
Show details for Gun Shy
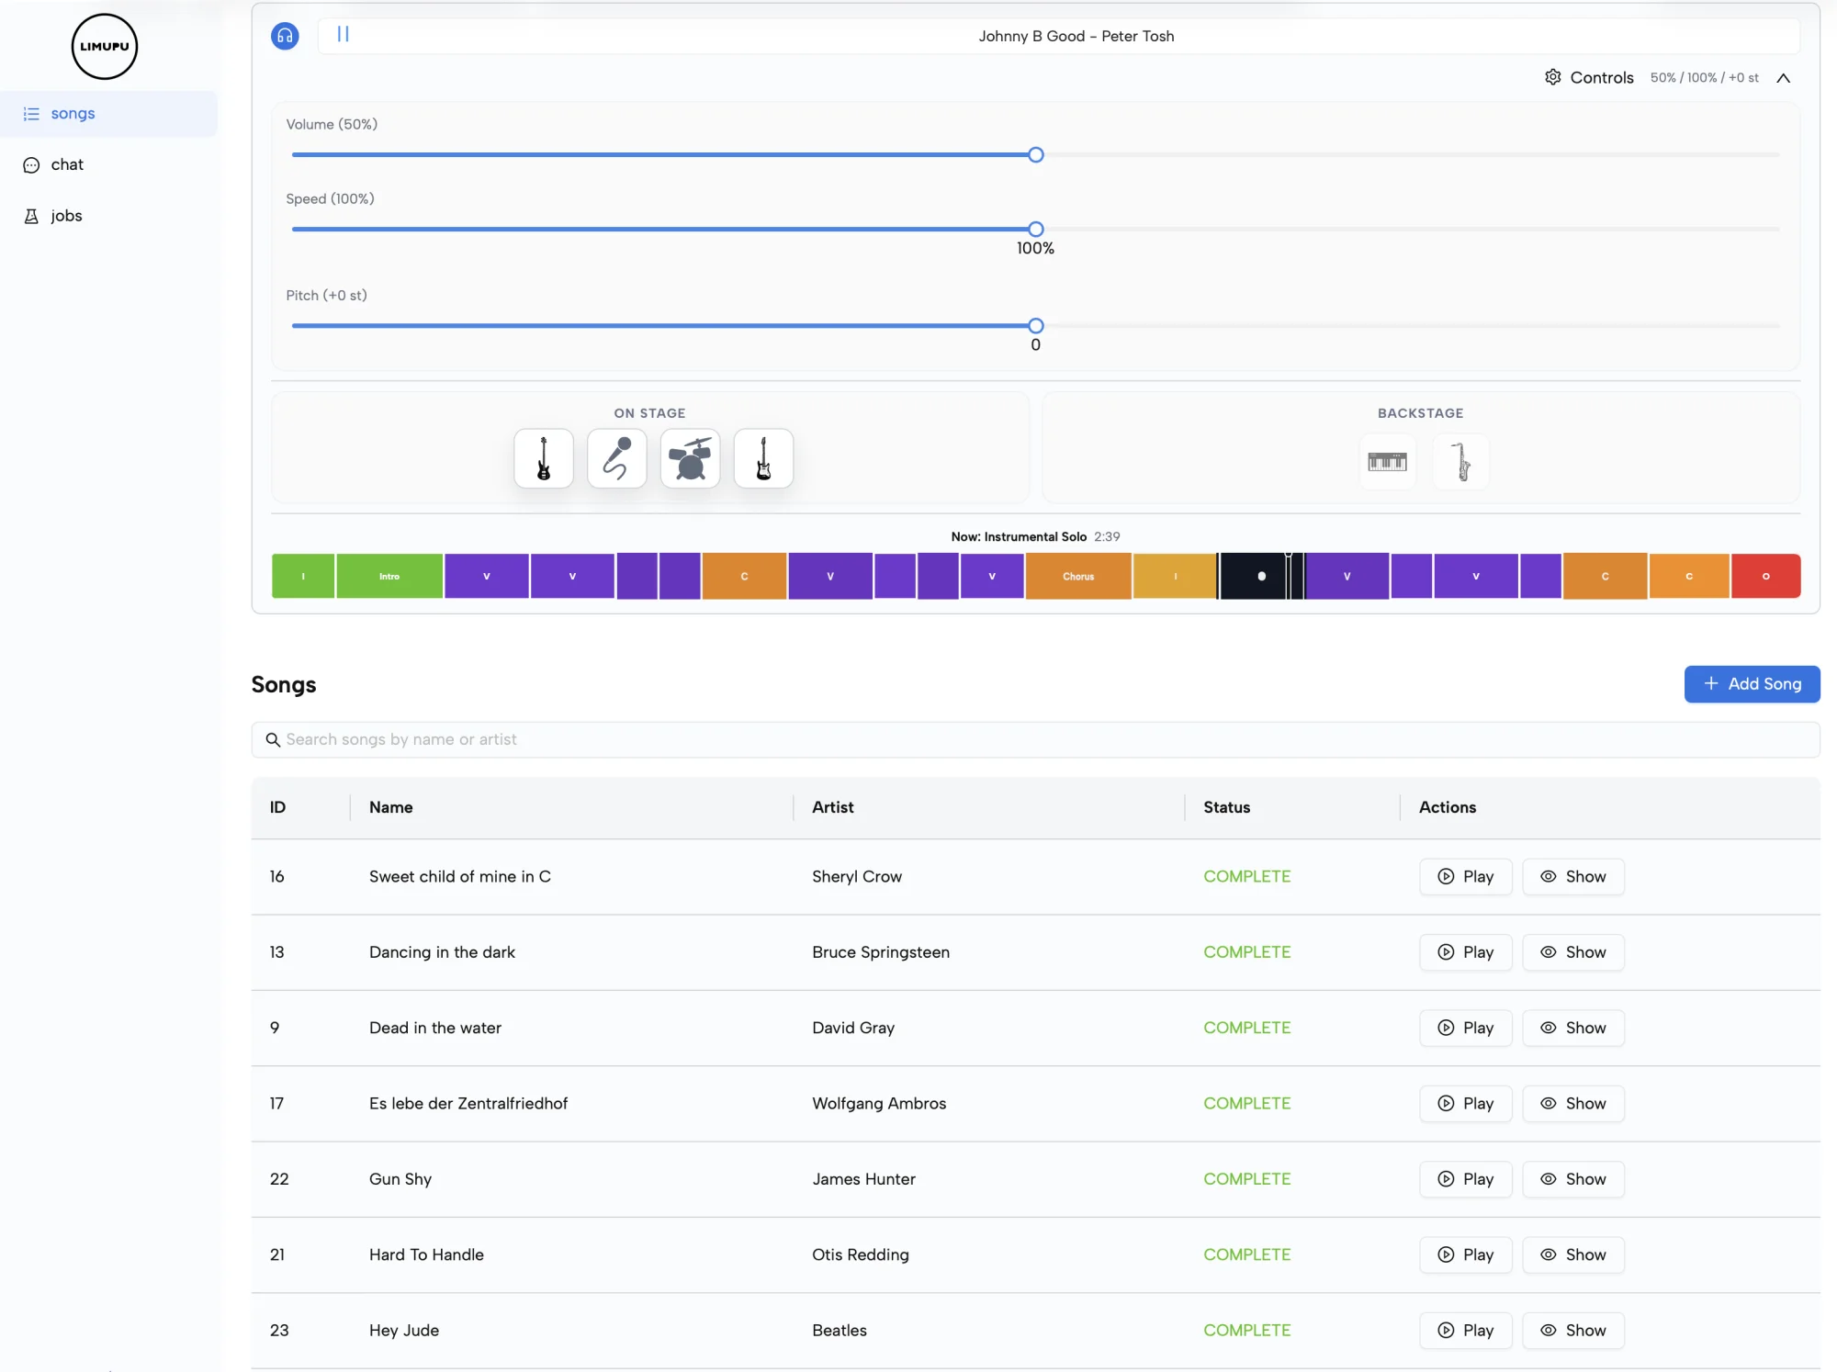[1572, 1179]
